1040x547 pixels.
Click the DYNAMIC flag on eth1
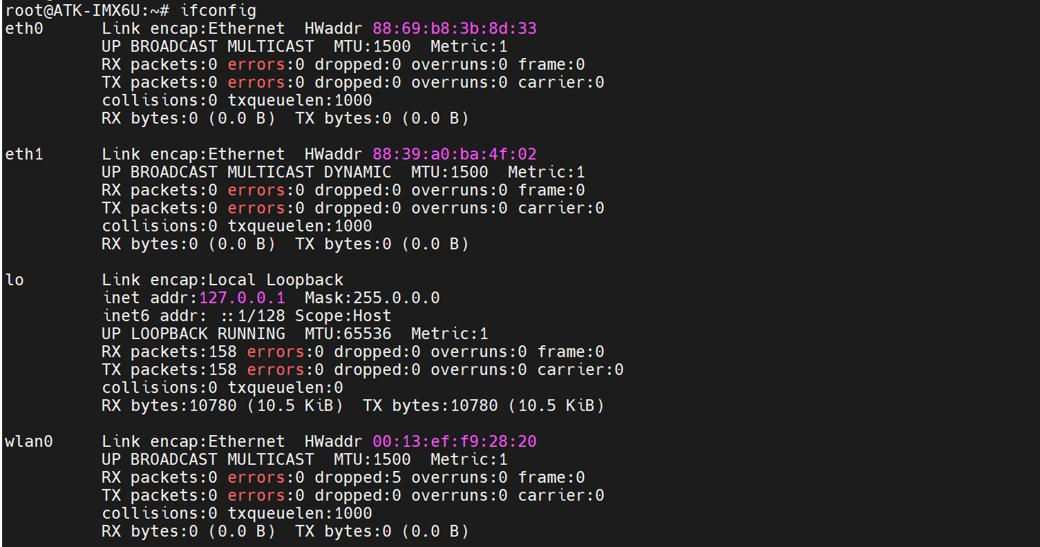(x=357, y=172)
